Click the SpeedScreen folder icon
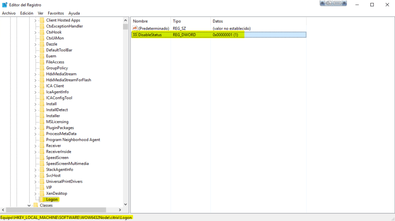 pos(42,157)
